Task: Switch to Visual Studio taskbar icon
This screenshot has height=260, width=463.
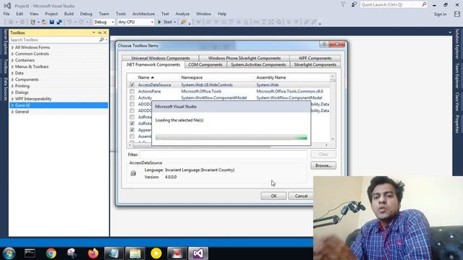Action: point(198,253)
